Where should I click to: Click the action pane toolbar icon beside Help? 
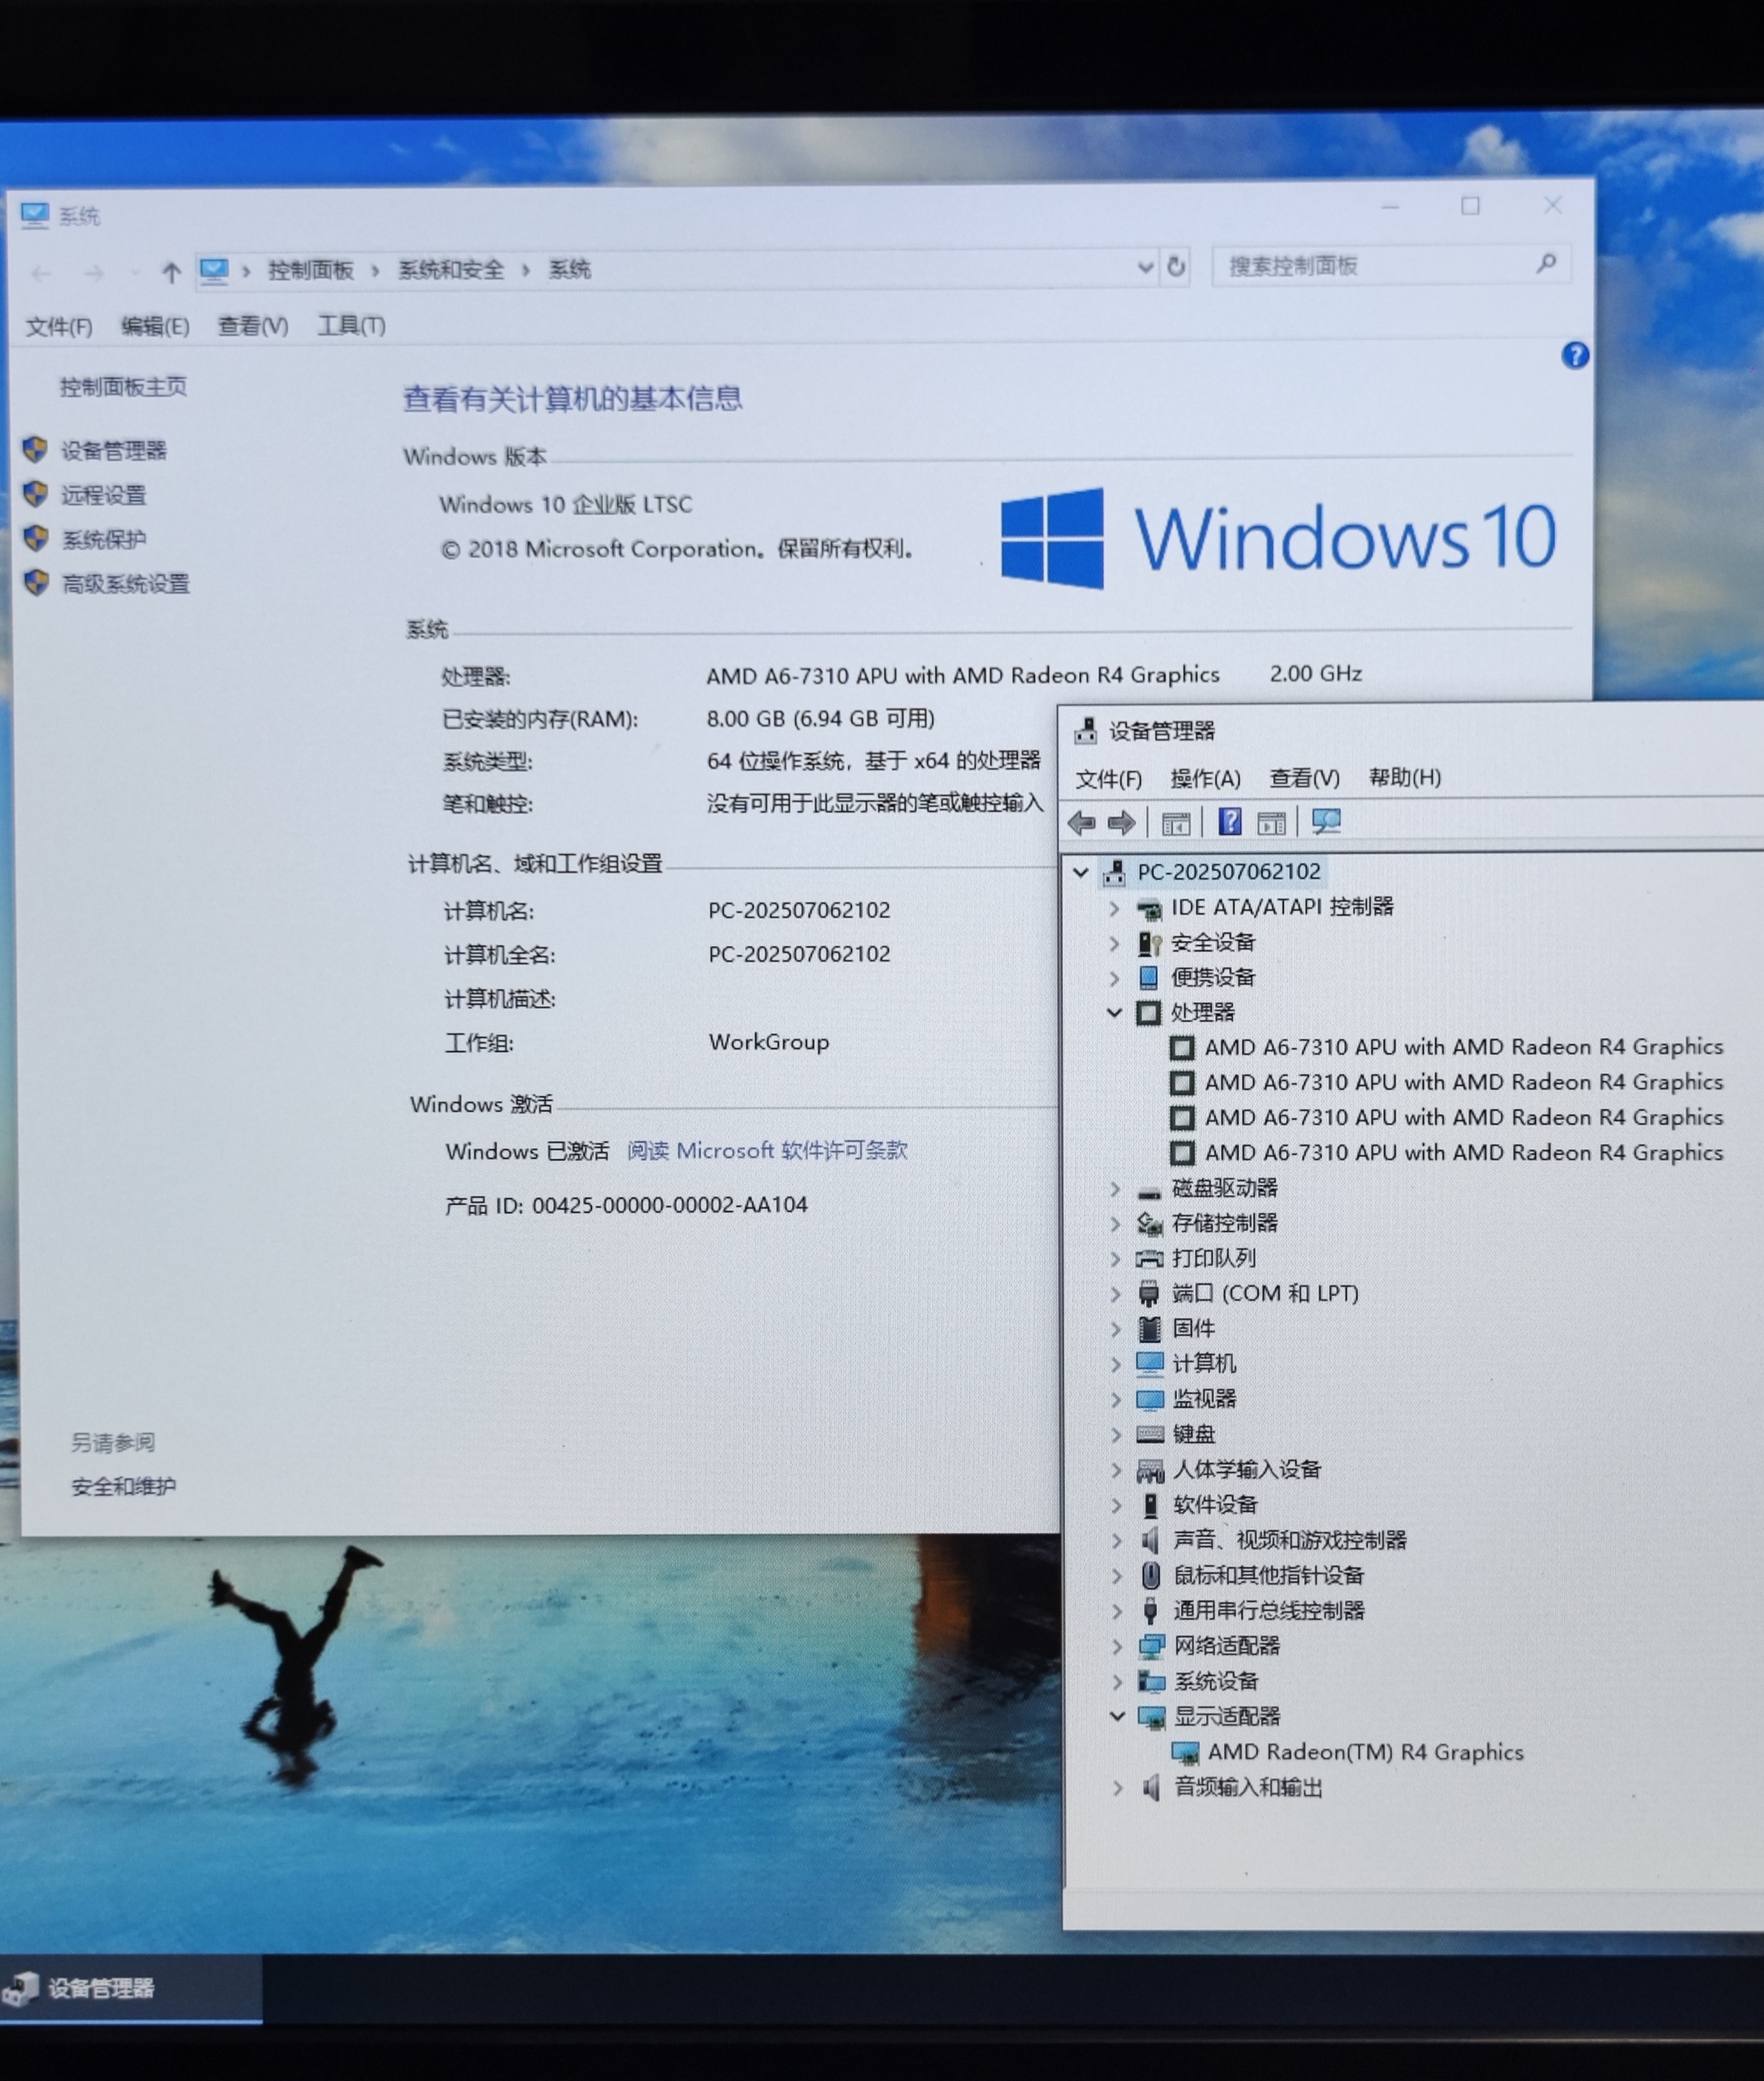click(x=1271, y=823)
